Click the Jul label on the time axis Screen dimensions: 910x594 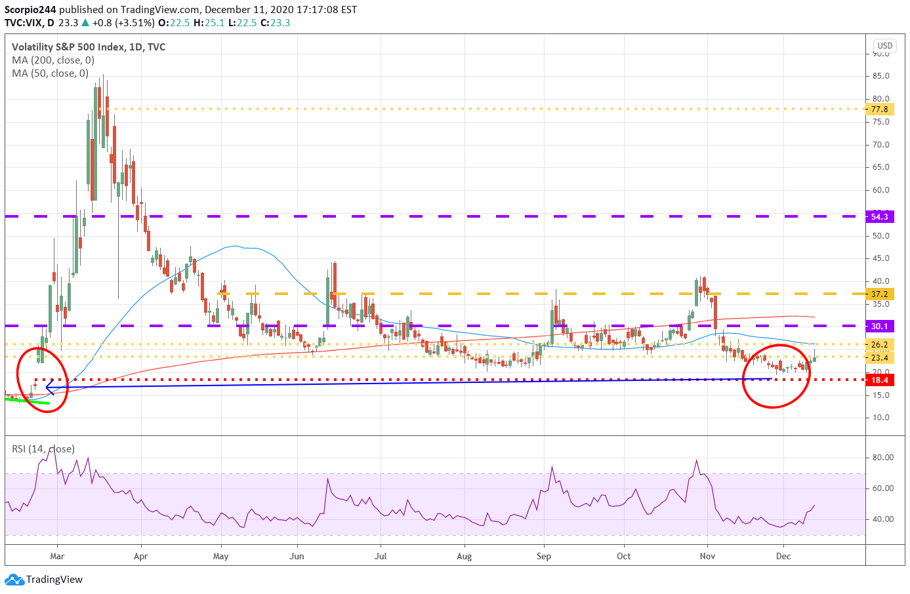[x=381, y=556]
